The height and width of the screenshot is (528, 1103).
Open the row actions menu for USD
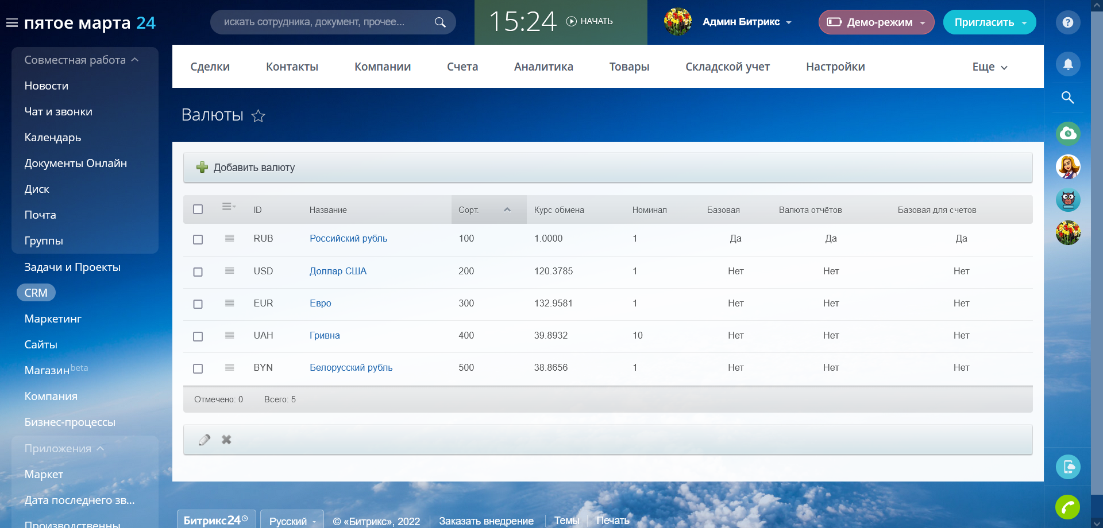point(229,271)
